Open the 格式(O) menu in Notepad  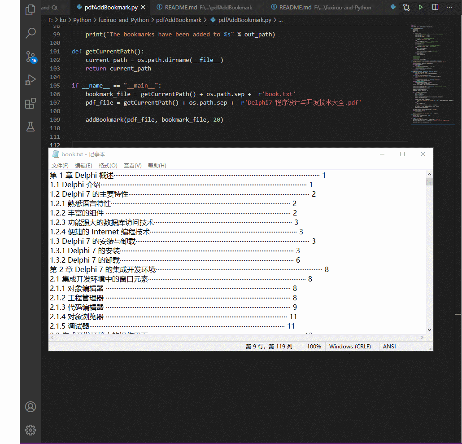(x=108, y=165)
